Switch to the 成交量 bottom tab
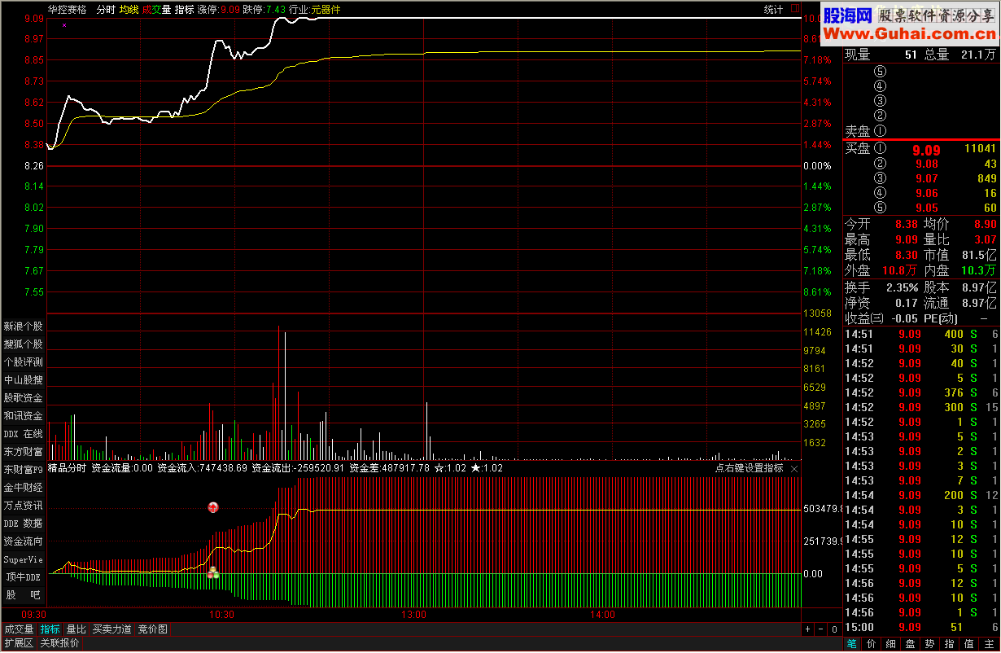 coord(19,629)
